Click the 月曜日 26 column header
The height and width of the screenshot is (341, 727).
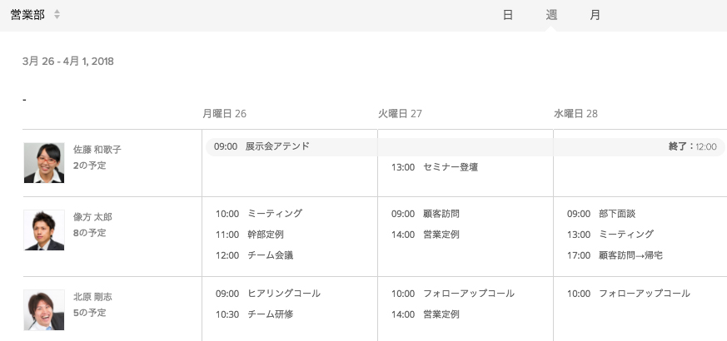point(224,114)
